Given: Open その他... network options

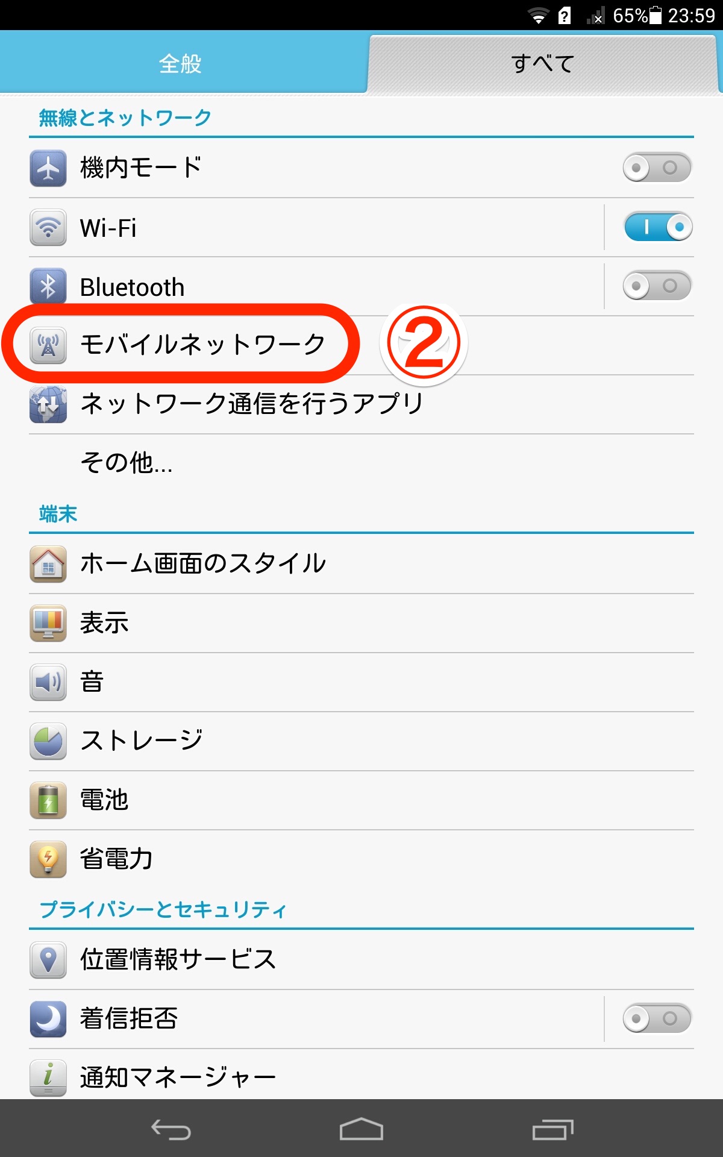Looking at the screenshot, I should coord(361,463).
